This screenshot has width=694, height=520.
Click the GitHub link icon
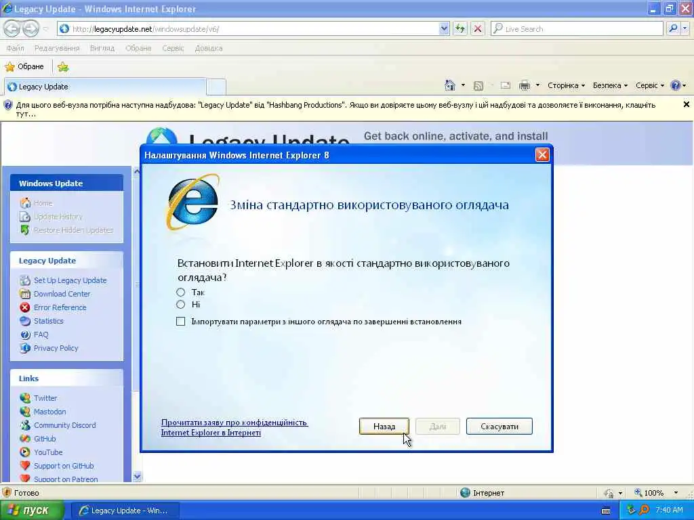(25, 439)
